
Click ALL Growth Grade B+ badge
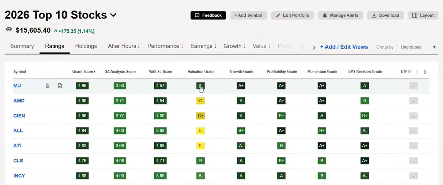(241, 131)
